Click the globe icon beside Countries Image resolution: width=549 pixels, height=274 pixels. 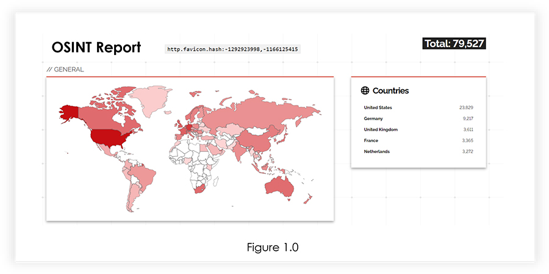(365, 91)
